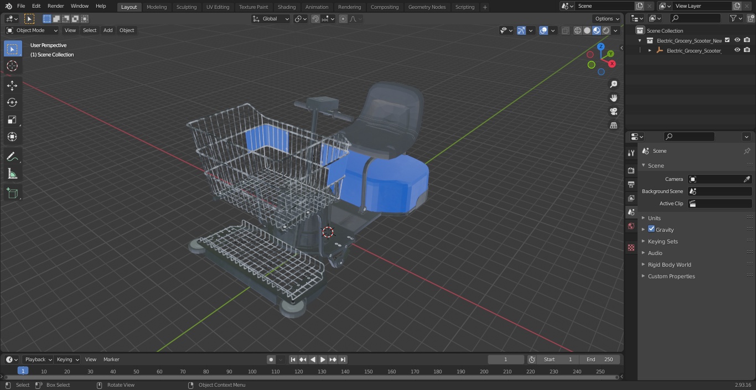Switch to rendered shading

pos(606,30)
